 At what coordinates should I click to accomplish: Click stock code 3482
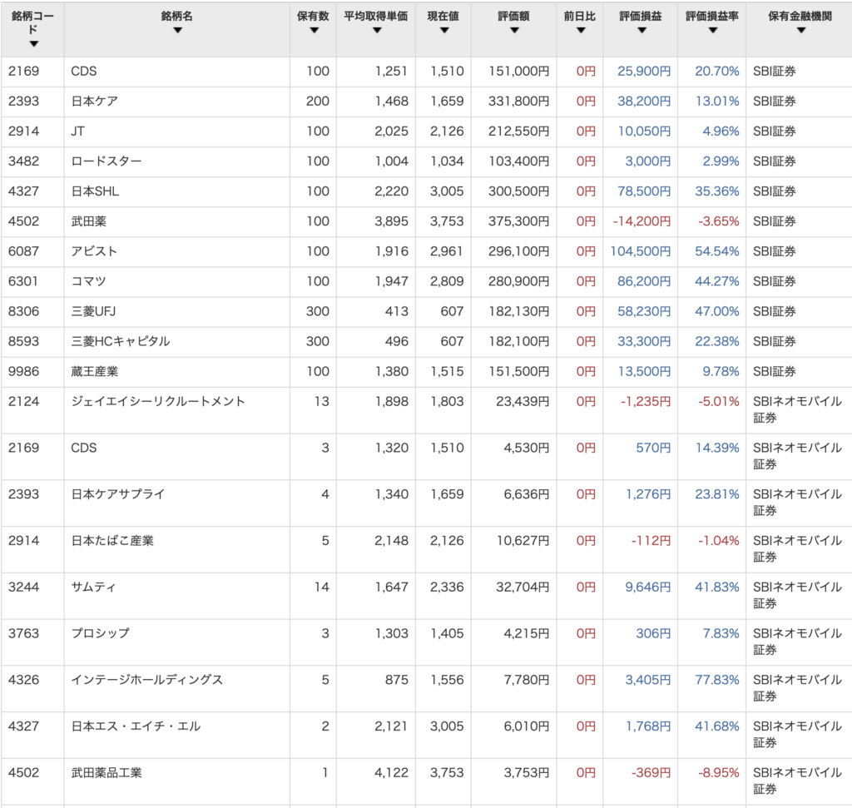23,161
